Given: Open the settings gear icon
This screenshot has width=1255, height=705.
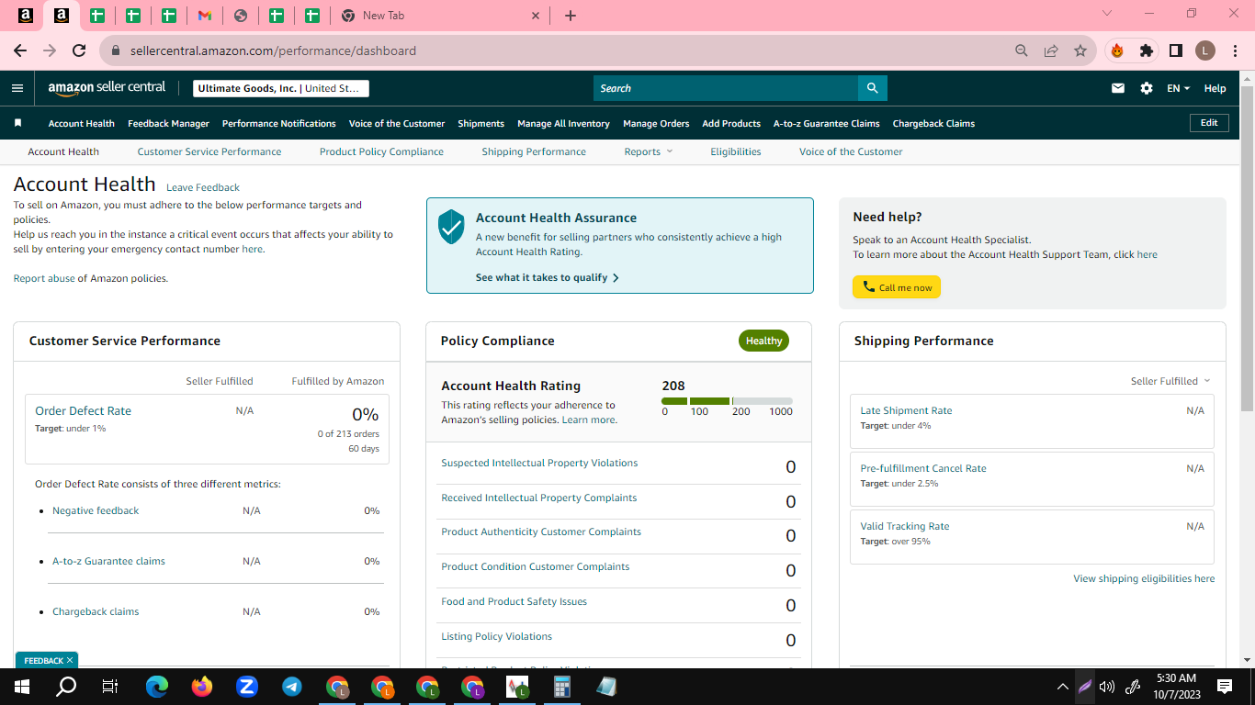Looking at the screenshot, I should pyautogui.click(x=1147, y=88).
